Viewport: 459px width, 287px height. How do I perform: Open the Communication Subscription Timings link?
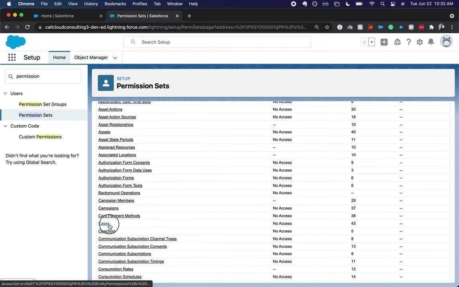coord(131,261)
